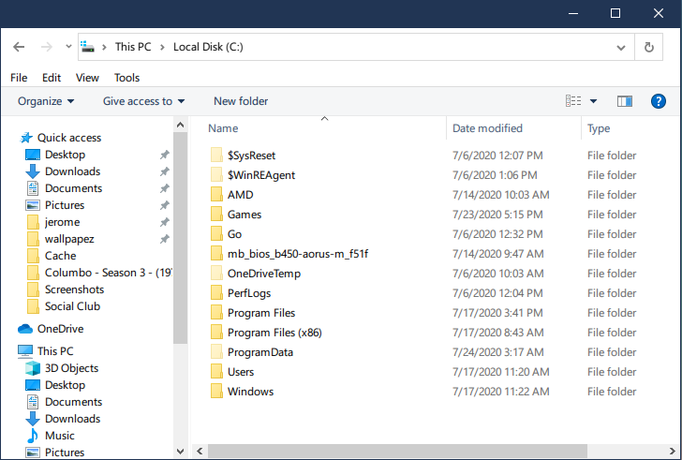682x460 pixels.
Task: Select the ProgramData folder icon
Action: pyautogui.click(x=216, y=351)
